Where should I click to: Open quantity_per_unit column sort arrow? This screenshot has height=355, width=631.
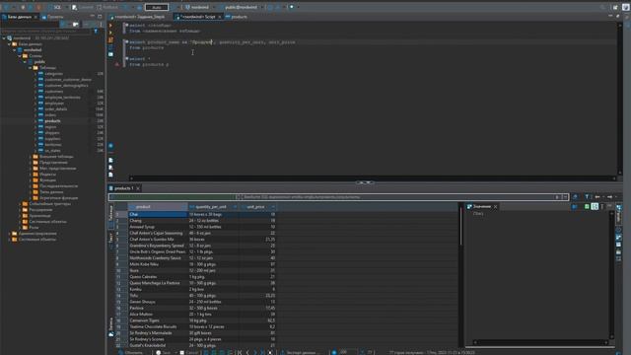[x=235, y=207]
